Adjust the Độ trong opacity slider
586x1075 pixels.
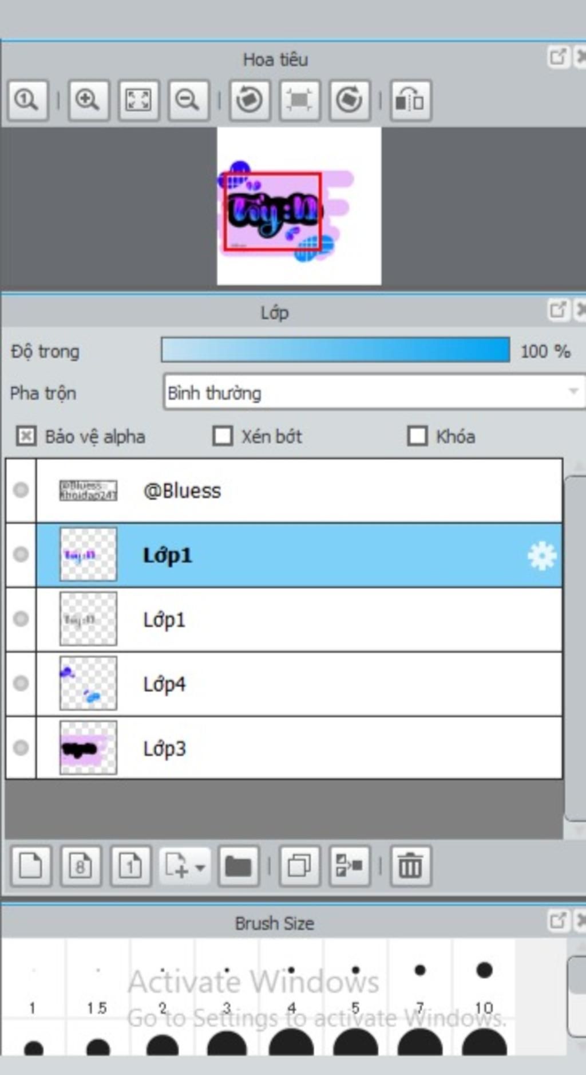[x=335, y=350]
